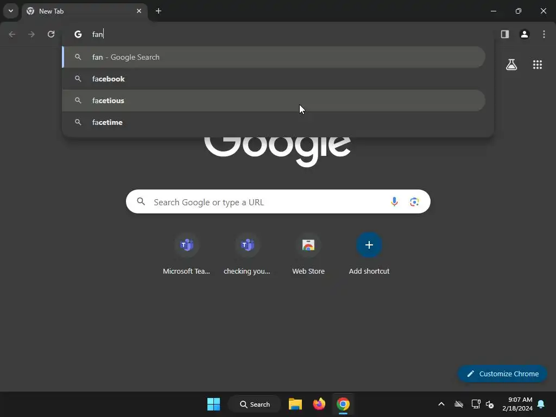The height and width of the screenshot is (417, 556).
Task: Open the notifications bell
Action: [x=541, y=404]
